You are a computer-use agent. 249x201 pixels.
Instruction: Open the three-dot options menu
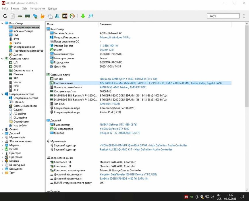[x=244, y=16]
